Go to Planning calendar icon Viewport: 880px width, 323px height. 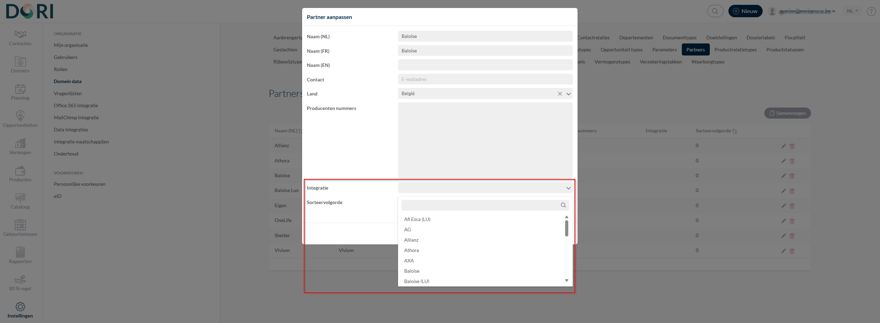[x=20, y=89]
